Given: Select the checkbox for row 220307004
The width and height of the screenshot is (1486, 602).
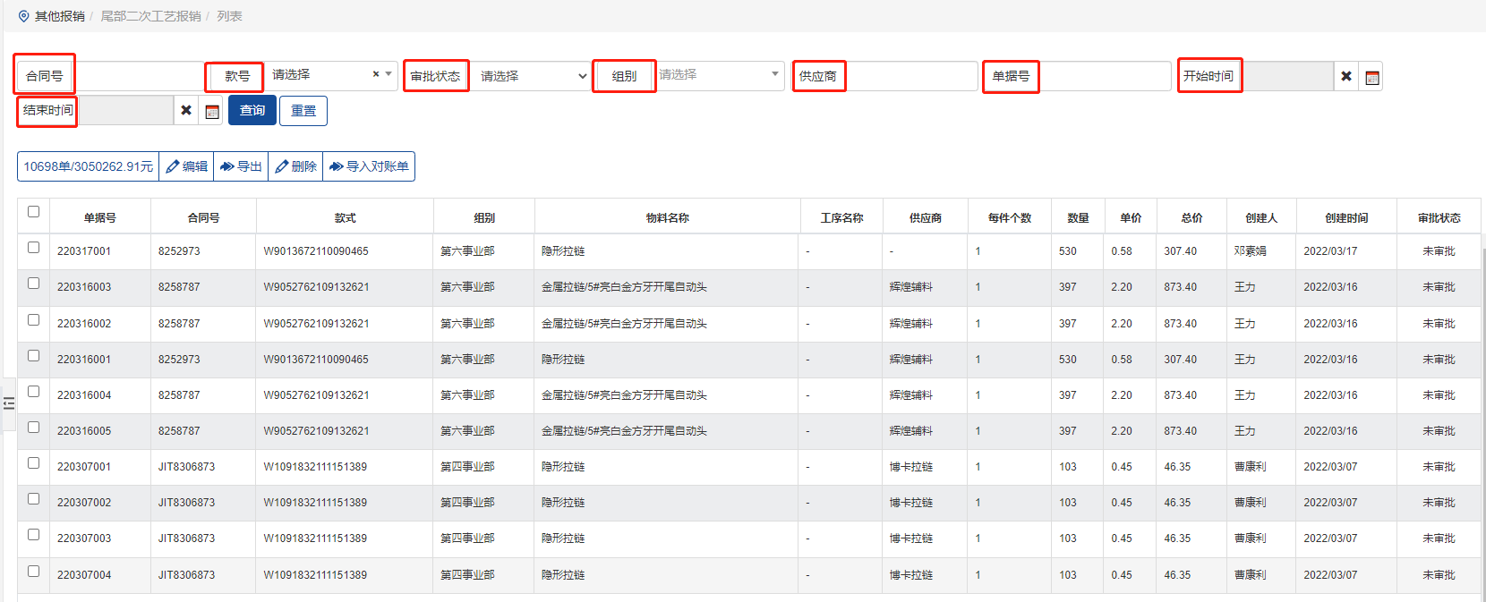Looking at the screenshot, I should tap(34, 572).
